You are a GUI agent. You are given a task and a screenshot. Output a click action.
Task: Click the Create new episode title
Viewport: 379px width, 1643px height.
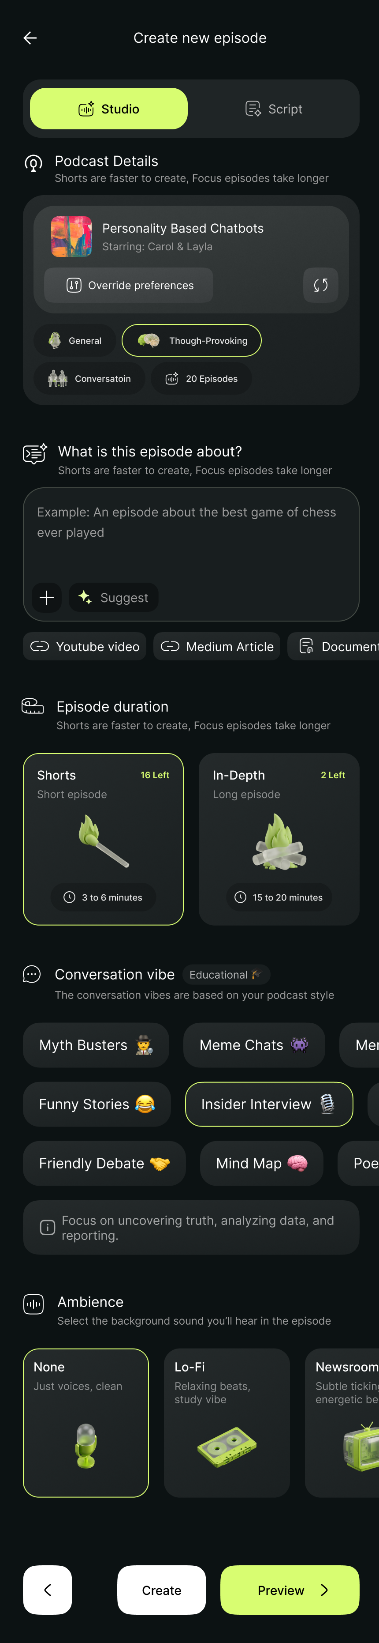pyautogui.click(x=200, y=38)
